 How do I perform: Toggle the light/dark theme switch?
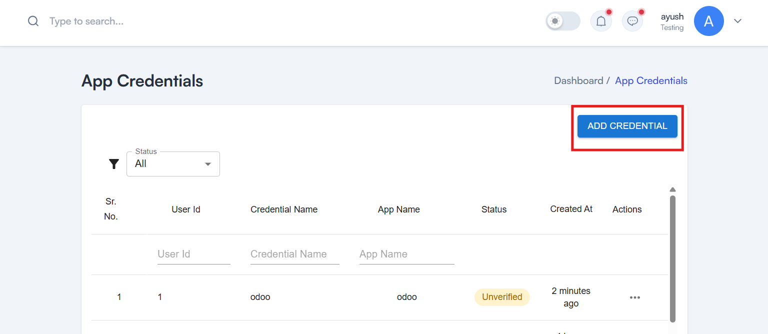(563, 21)
